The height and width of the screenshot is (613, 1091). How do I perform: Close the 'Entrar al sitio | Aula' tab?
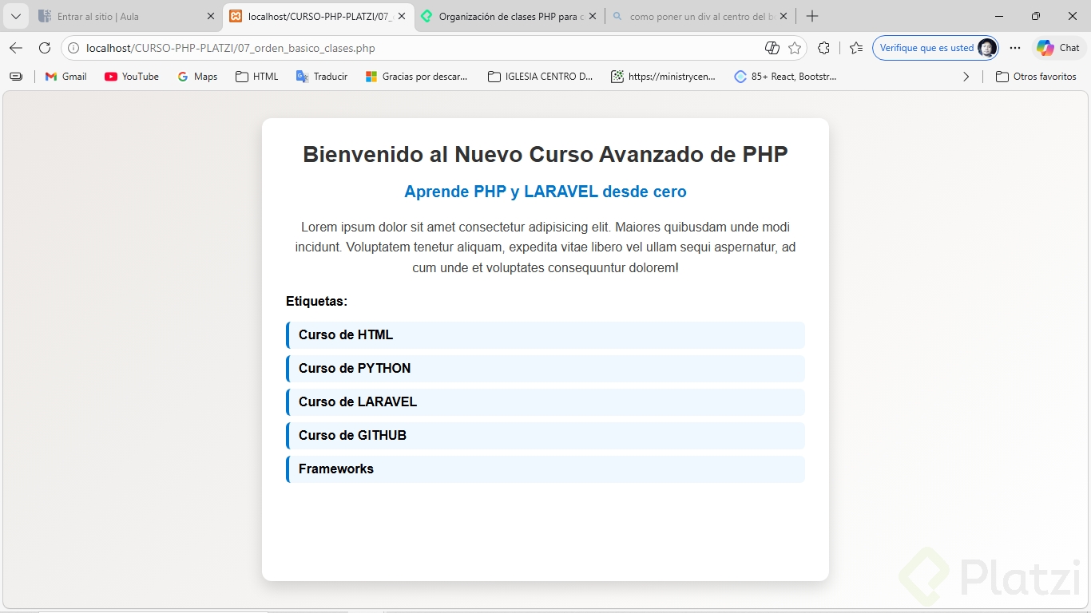(211, 16)
